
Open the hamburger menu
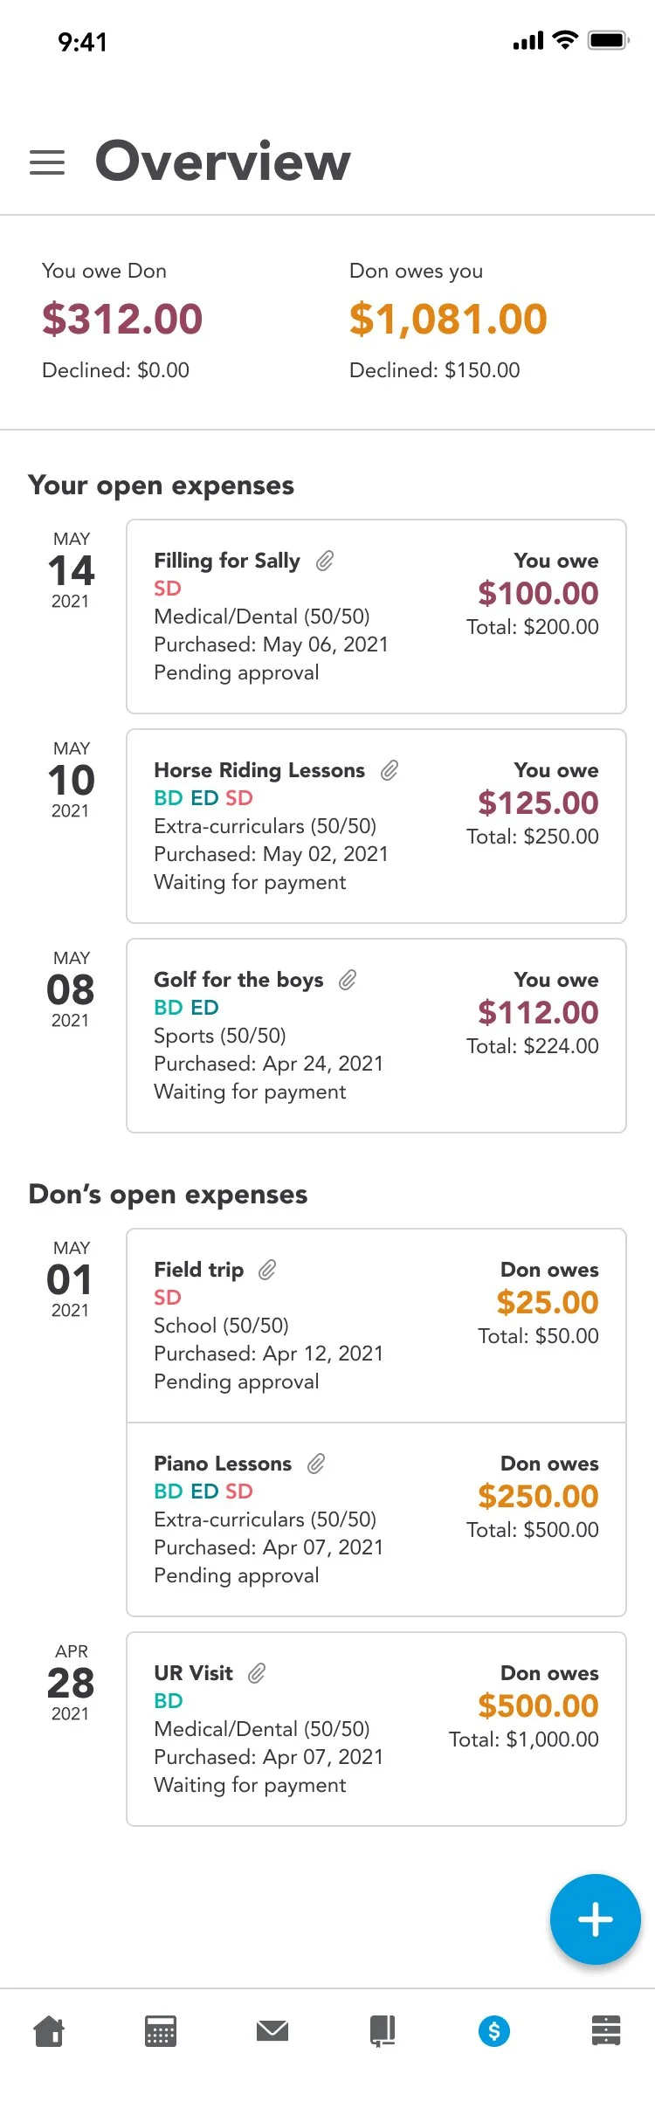point(47,162)
